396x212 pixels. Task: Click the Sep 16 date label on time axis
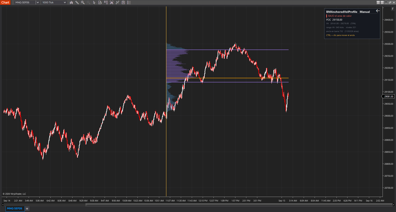coord(369,200)
